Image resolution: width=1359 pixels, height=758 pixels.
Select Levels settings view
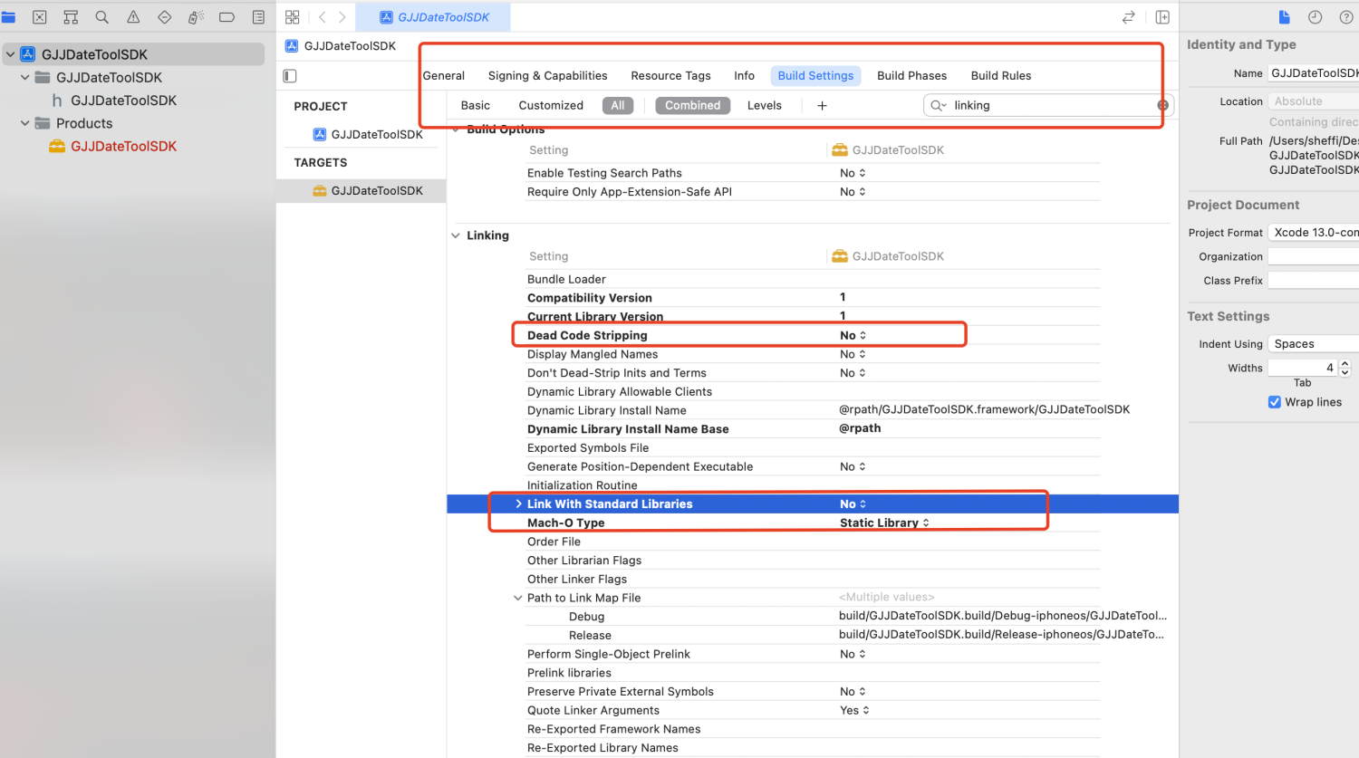765,106
